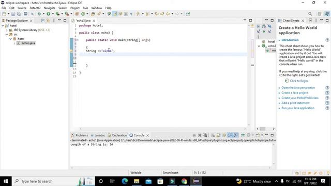Click the External Tools run icon

pos(67,14)
